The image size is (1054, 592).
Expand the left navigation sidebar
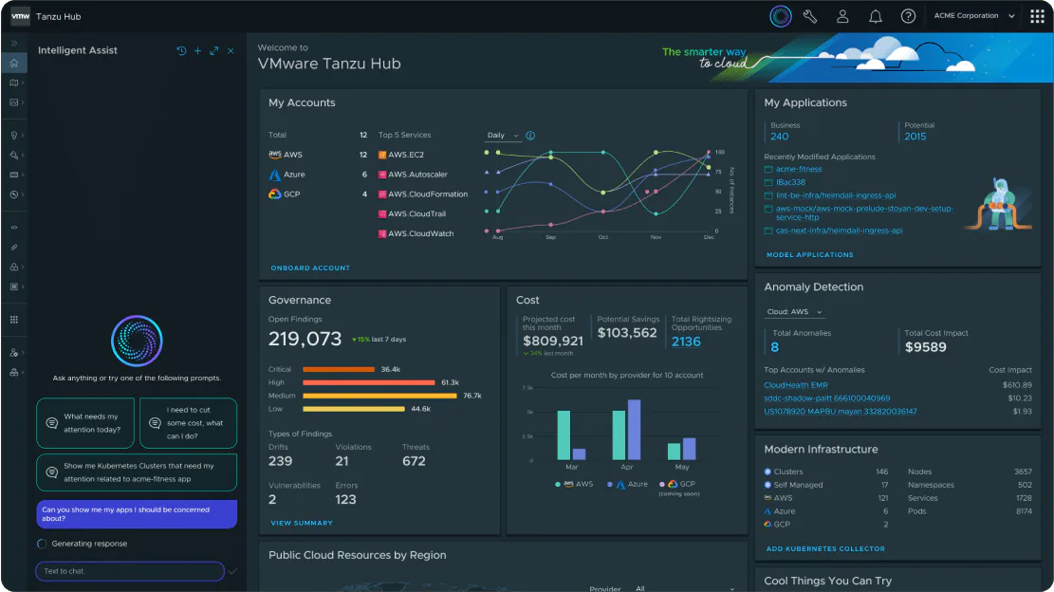(14, 43)
